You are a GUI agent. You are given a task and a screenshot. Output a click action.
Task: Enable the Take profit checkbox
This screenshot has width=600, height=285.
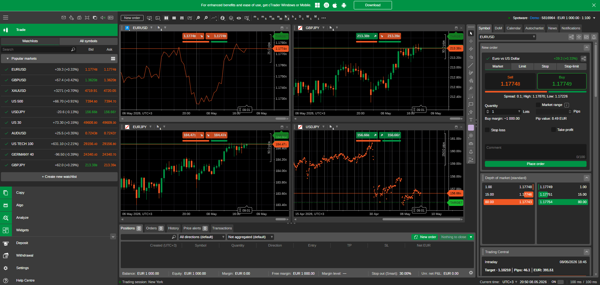pos(553,129)
